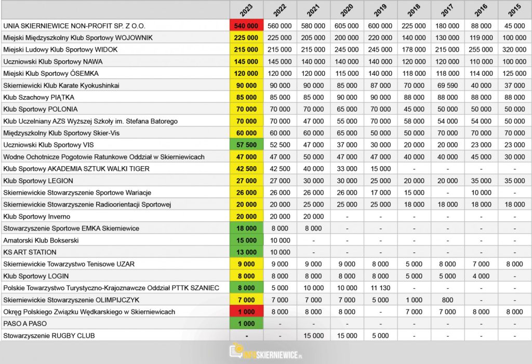Image resolution: width=532 pixels, height=364 pixels.
Task: Click the 2022 column header
Action: coord(280,10)
